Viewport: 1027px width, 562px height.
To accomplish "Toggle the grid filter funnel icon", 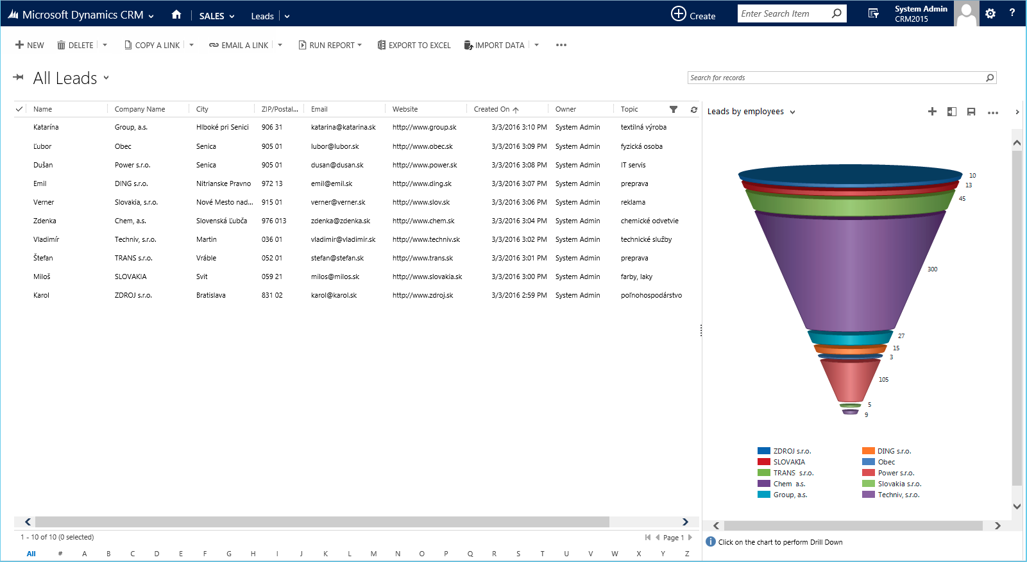I will click(674, 109).
